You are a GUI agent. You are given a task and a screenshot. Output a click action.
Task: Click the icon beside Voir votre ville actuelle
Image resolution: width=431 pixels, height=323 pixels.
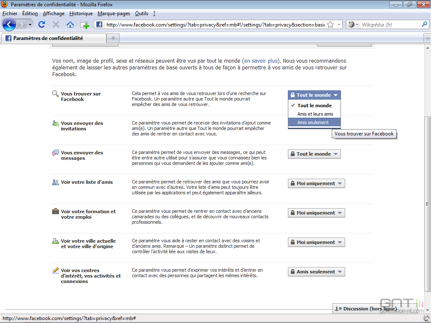tap(55, 241)
